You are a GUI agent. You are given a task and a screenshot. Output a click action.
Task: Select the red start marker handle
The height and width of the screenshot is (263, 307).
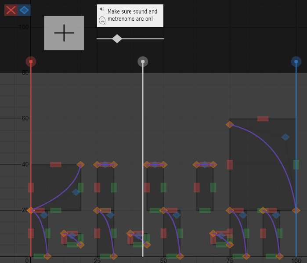[x=30, y=61]
